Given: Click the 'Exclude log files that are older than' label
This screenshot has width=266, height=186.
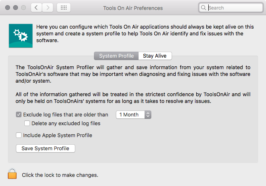Looking at the screenshot, I should coord(65,114).
